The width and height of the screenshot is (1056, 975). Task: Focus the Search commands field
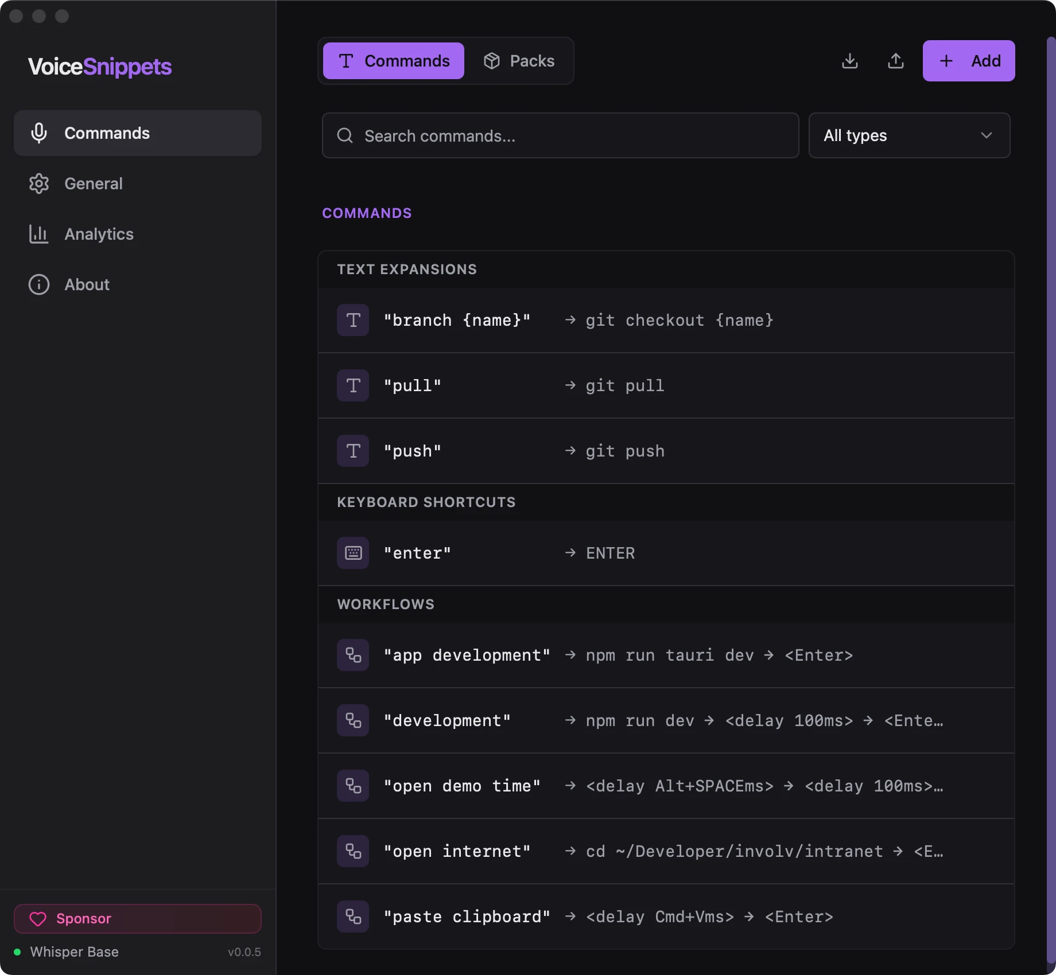click(x=560, y=135)
